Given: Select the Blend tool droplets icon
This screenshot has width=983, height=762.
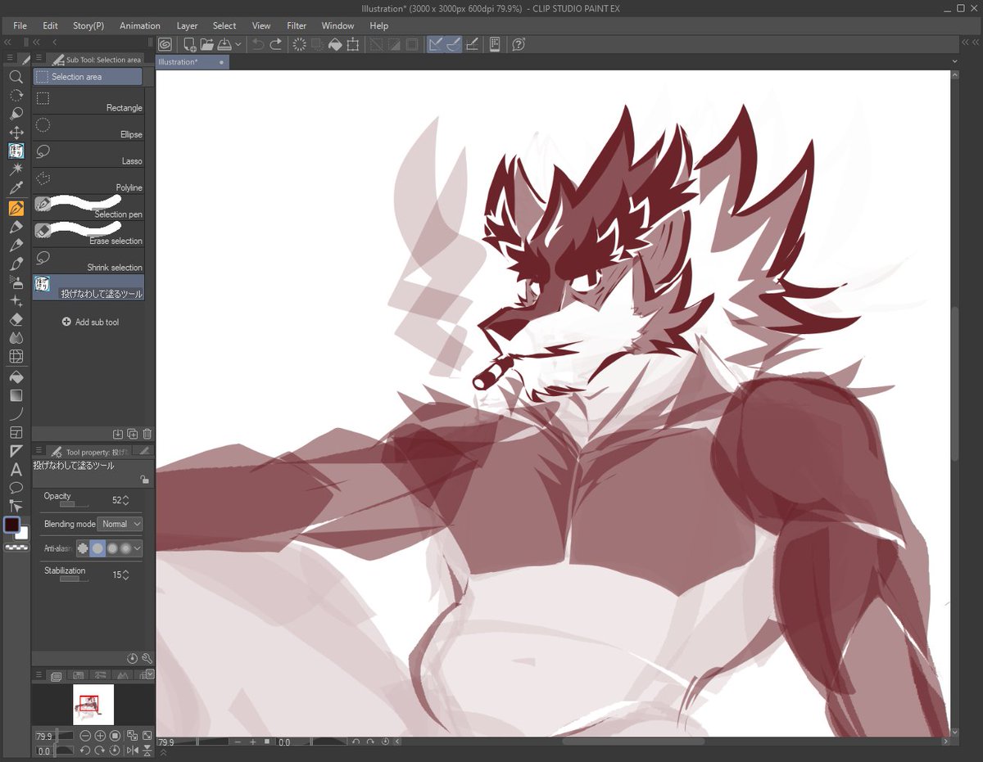Looking at the screenshot, I should pyautogui.click(x=16, y=337).
